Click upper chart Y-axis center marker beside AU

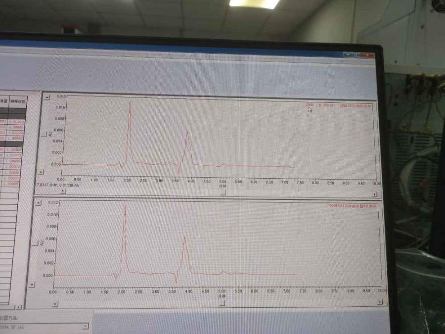44,135
